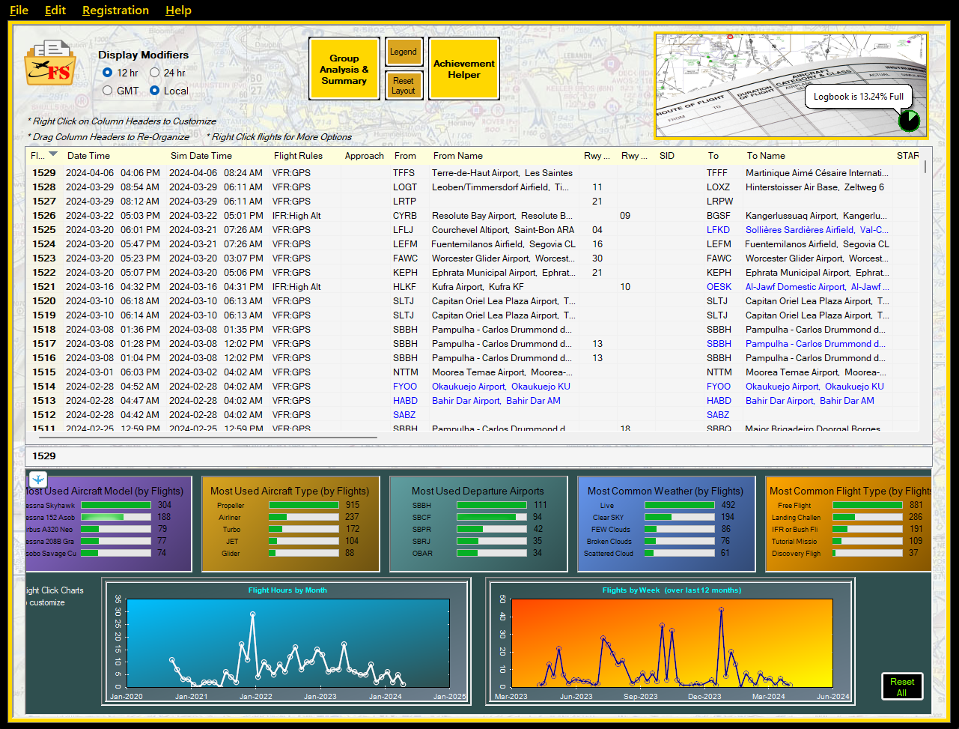Viewport: 959px width, 729px height.
Task: Click the sort arrow on Fl... column
Action: pos(53,154)
